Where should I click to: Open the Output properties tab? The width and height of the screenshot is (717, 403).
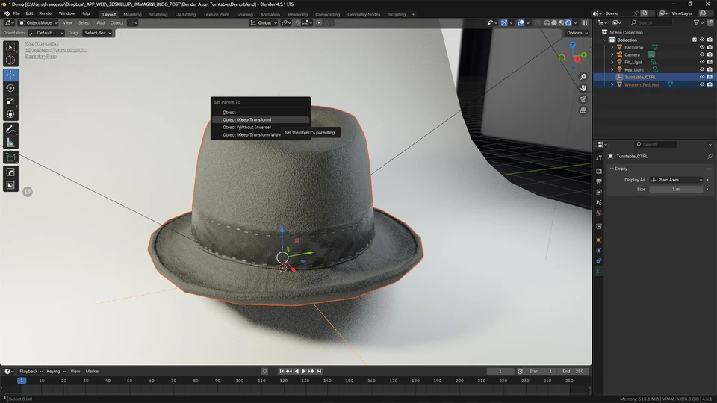click(x=599, y=181)
